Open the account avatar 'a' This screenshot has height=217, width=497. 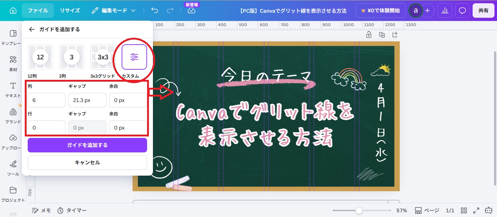click(x=415, y=11)
